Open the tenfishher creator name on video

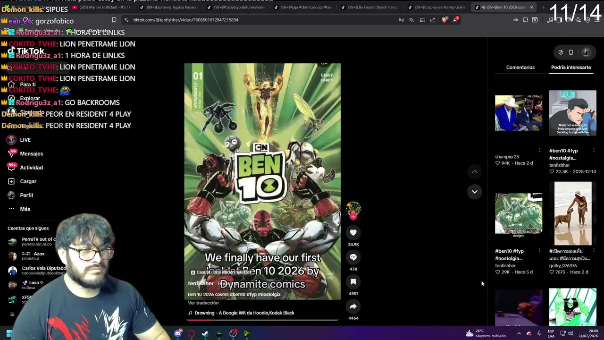(201, 283)
